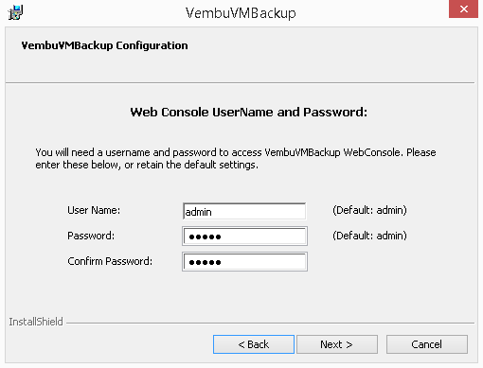
Task: Cancel the installation
Action: [427, 344]
